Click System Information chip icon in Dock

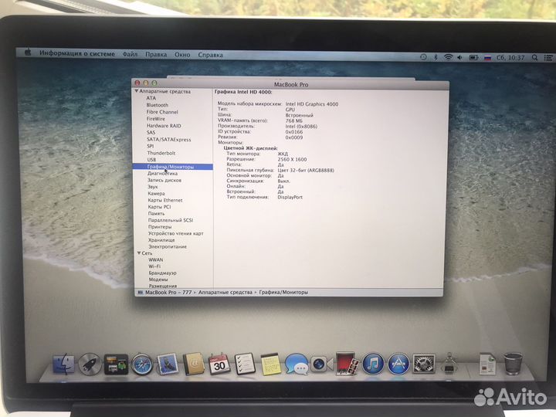tap(449, 364)
